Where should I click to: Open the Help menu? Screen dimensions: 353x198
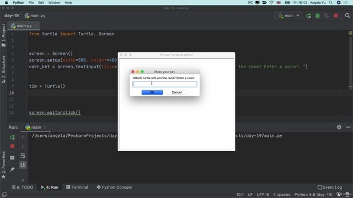point(68,3)
